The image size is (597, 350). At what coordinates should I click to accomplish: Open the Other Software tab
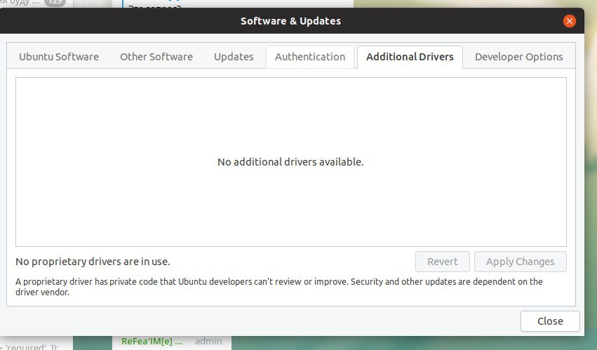click(156, 57)
